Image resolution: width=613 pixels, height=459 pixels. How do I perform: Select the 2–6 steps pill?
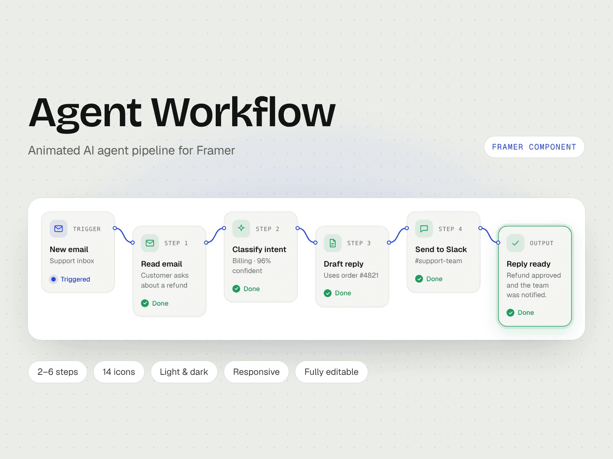(57, 372)
